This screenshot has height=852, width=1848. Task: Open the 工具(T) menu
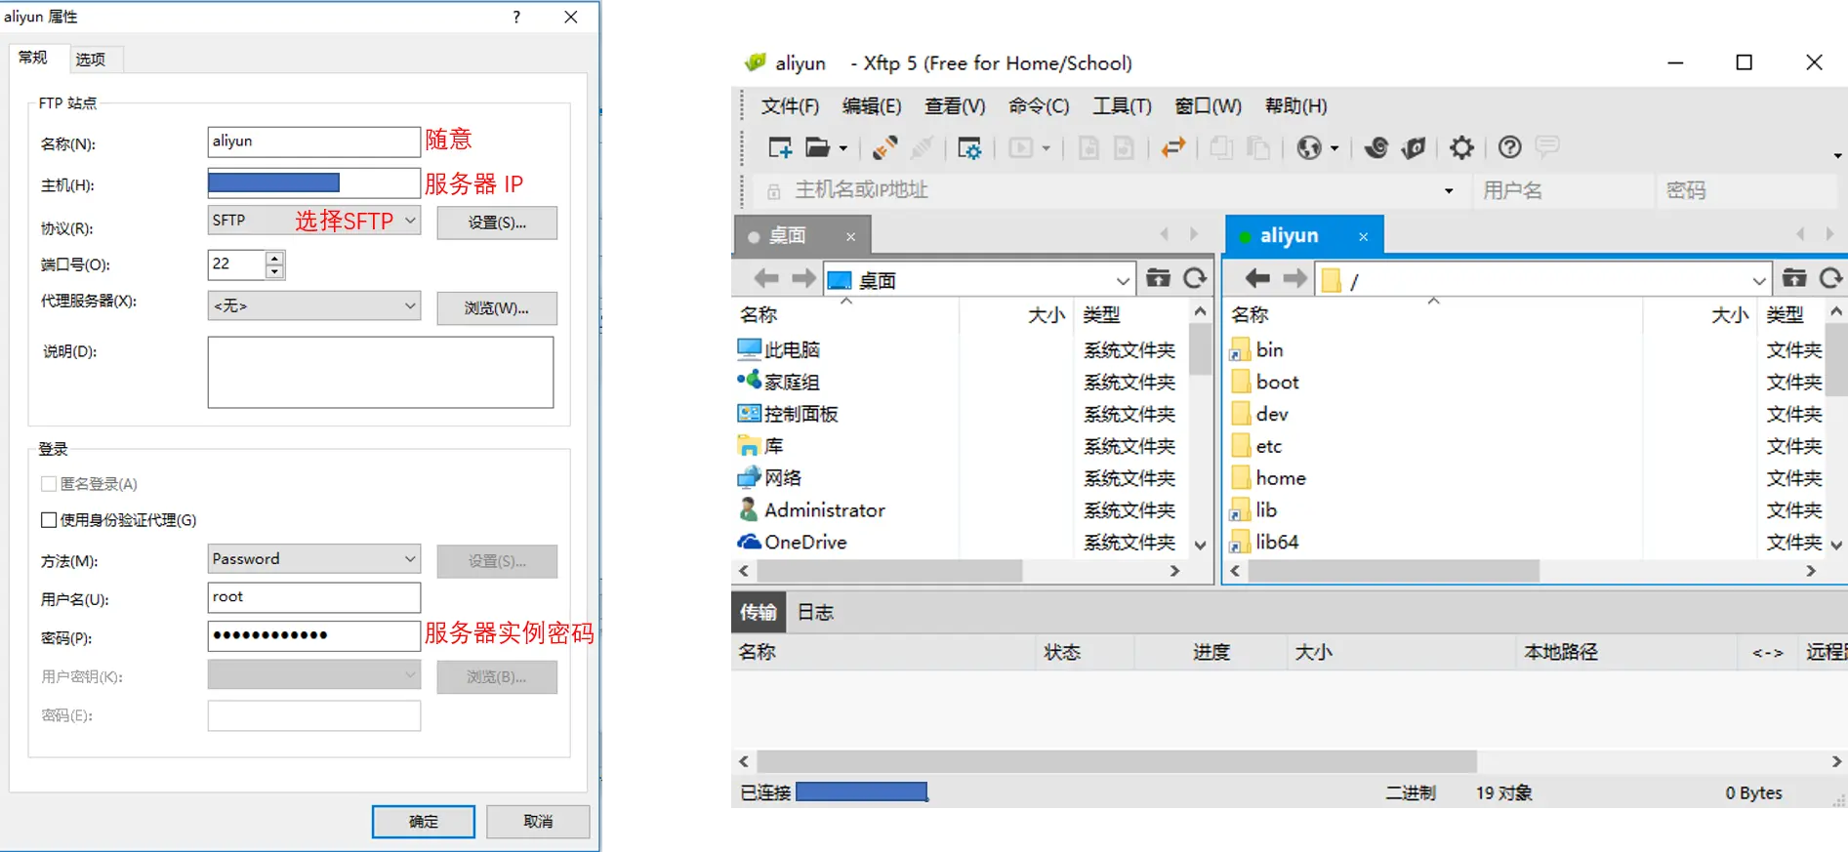coord(1122,106)
